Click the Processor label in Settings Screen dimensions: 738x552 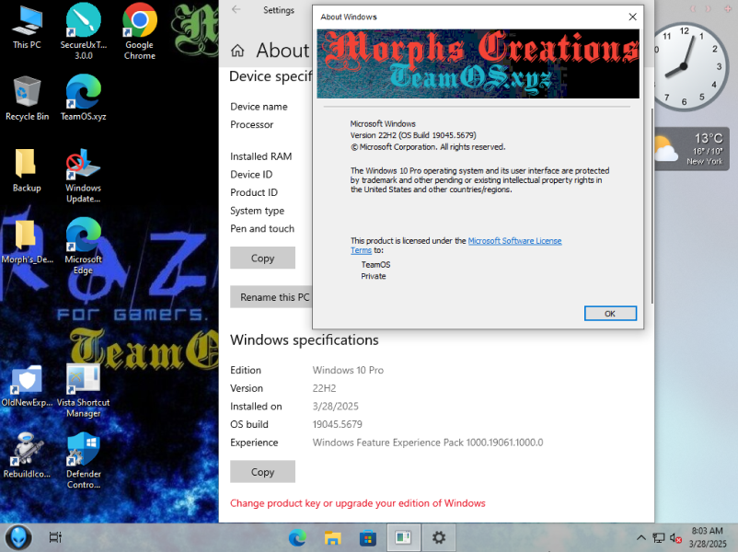pos(252,125)
